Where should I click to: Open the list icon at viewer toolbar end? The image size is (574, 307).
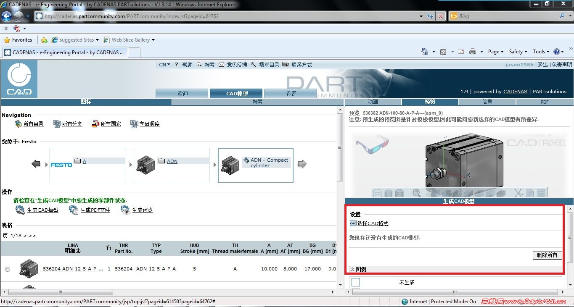(x=541, y=193)
